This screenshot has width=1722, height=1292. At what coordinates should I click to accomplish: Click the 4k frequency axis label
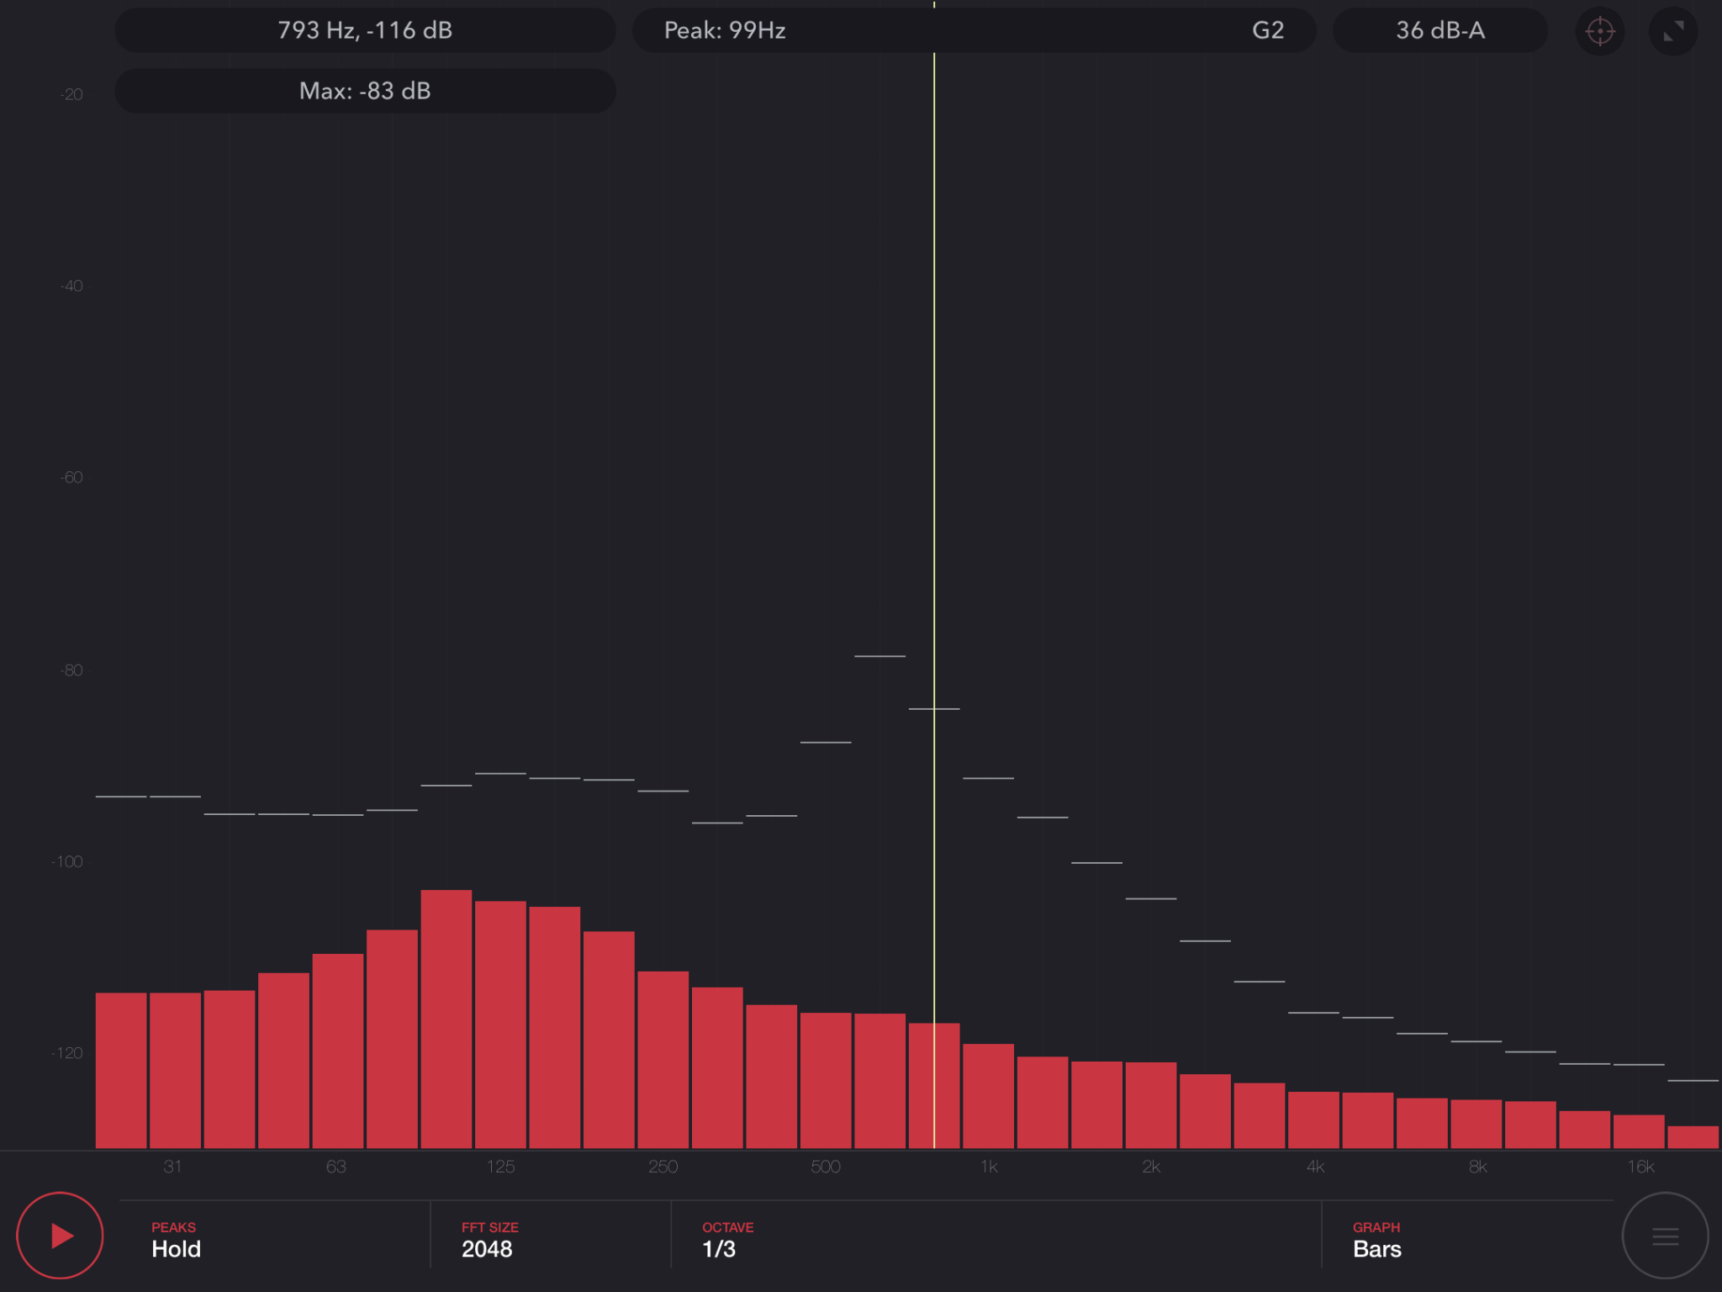point(1315,1167)
